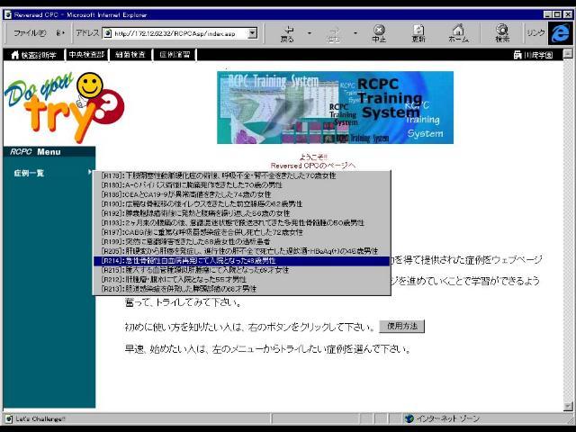Choose case R213 at the list bottom
Image resolution: width=576 pixels, height=432 pixels.
[241, 289]
